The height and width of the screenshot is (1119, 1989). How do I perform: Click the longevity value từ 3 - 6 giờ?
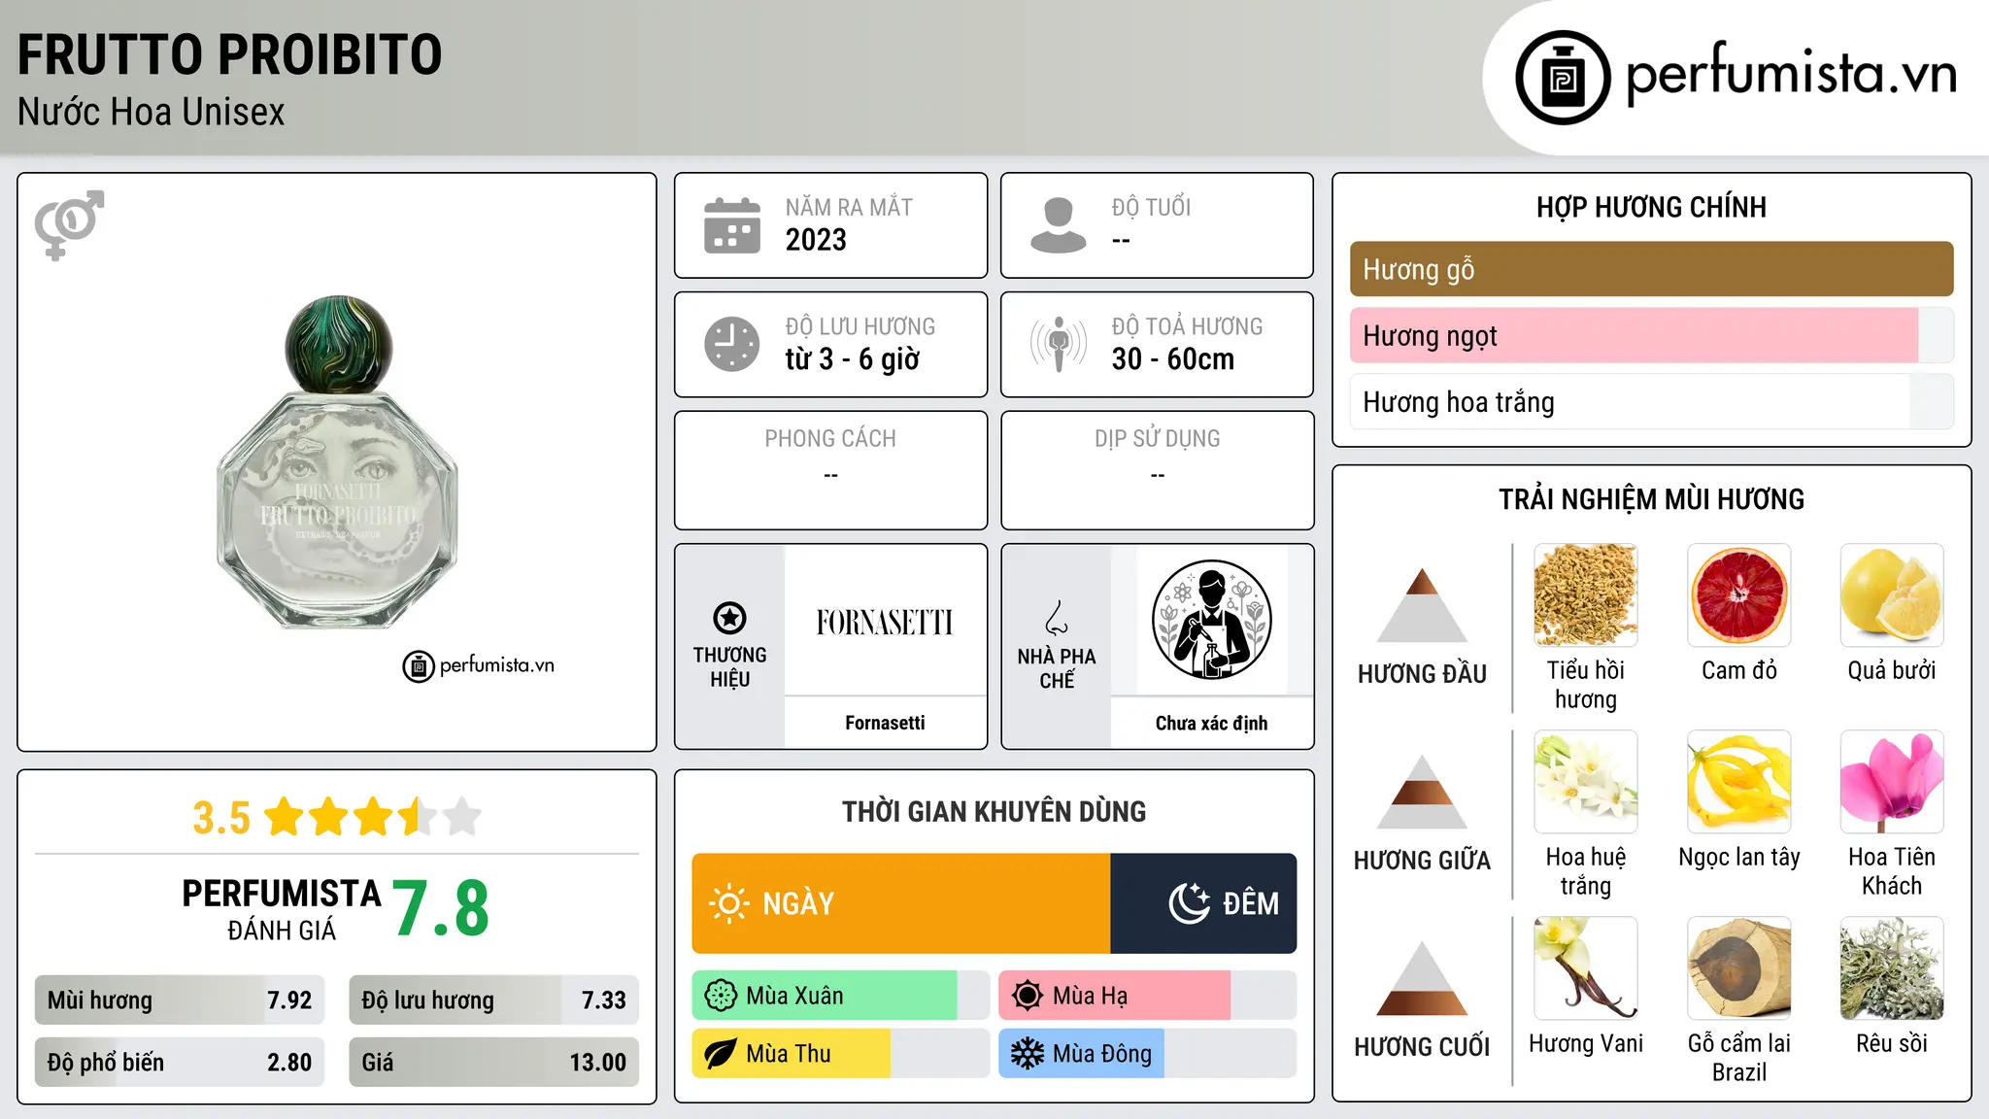tap(852, 359)
